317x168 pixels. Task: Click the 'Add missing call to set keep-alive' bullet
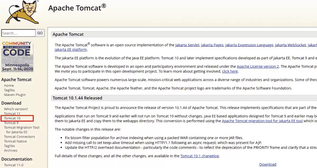(163, 142)
